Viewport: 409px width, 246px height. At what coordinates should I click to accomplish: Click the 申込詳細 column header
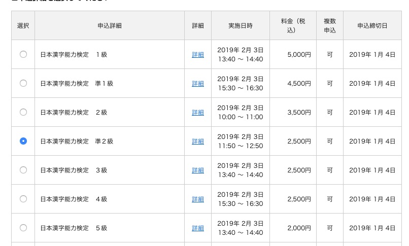tap(110, 25)
